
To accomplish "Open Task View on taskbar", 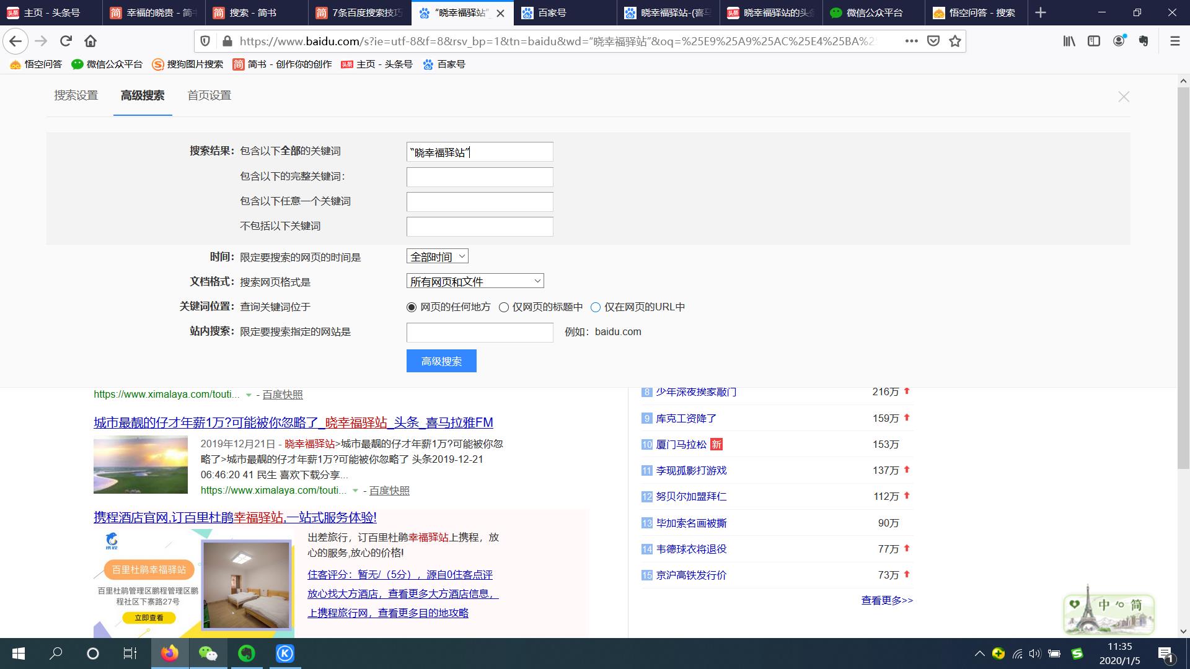I will tap(130, 654).
